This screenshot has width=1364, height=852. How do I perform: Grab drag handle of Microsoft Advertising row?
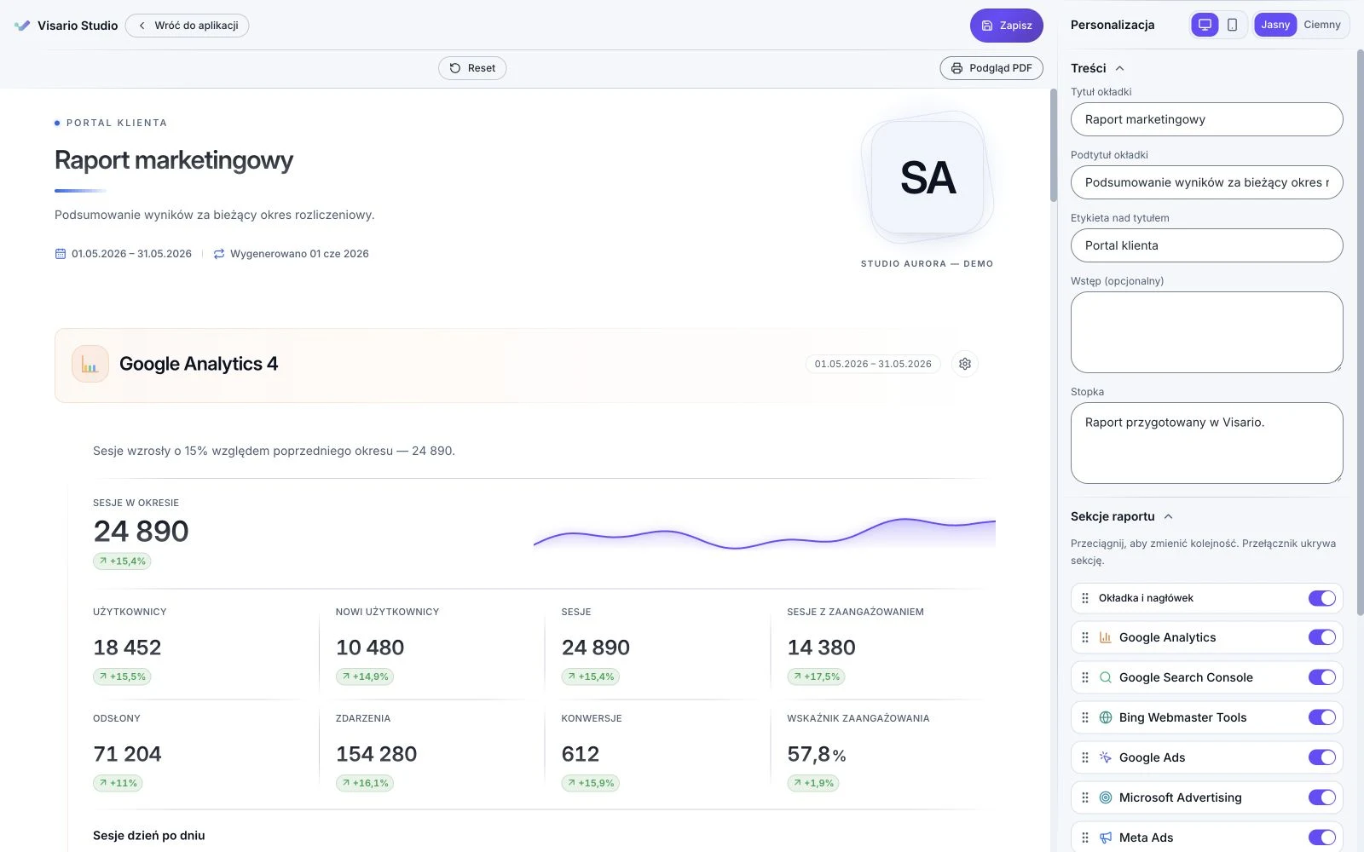pos(1085,797)
